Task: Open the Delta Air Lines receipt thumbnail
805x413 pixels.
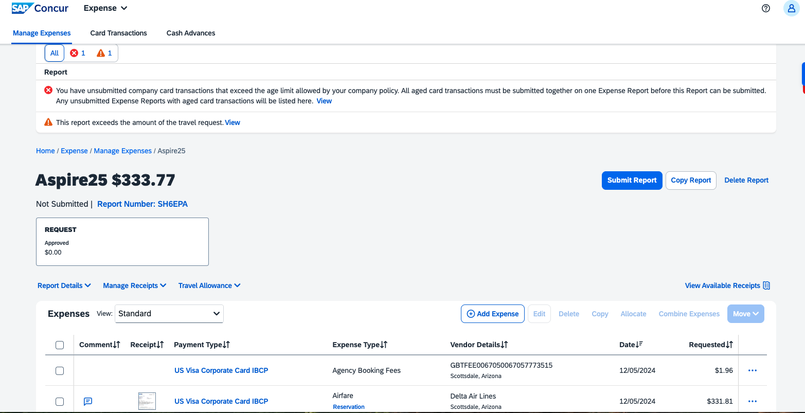Action: click(147, 401)
